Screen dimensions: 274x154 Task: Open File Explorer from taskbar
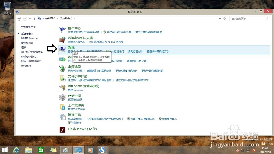[29, 150]
